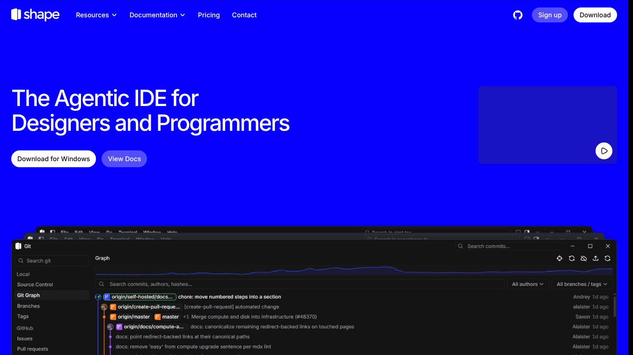Click the blue branch icon of origin/self-hosted/docs
Viewport: 633px width, 355px height.
coord(107,297)
